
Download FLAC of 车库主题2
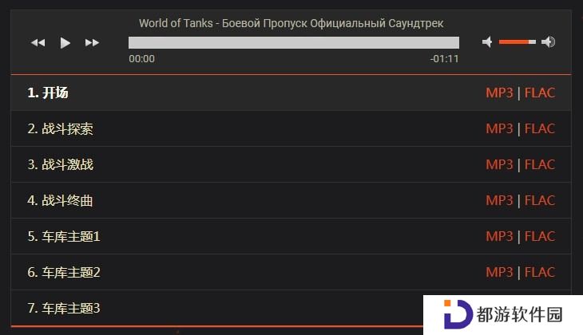(x=540, y=272)
